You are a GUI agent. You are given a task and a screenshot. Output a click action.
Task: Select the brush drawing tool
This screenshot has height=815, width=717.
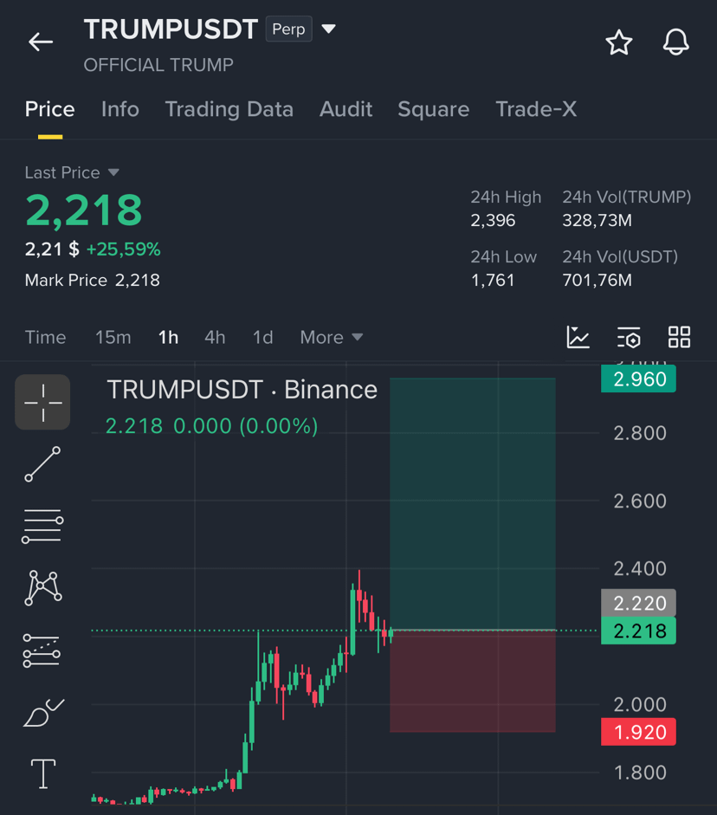43,713
